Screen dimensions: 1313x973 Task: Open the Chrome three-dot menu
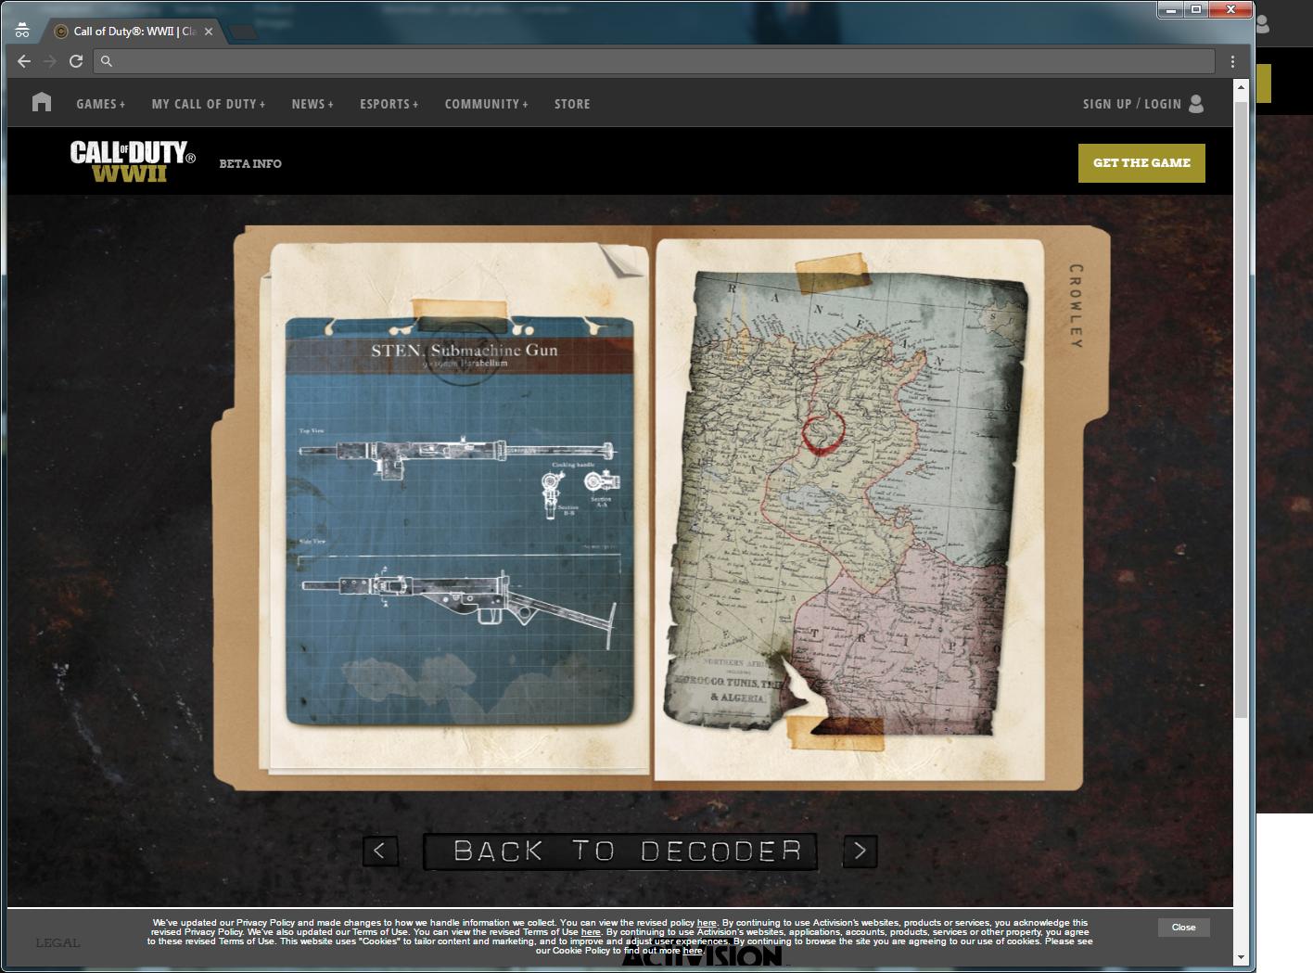click(1232, 61)
